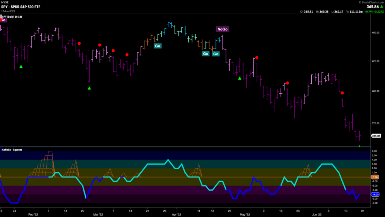Viewport: 385px width, 217px height.
Task: Click the Mar '22 date axis label
Action: (x=98, y=214)
